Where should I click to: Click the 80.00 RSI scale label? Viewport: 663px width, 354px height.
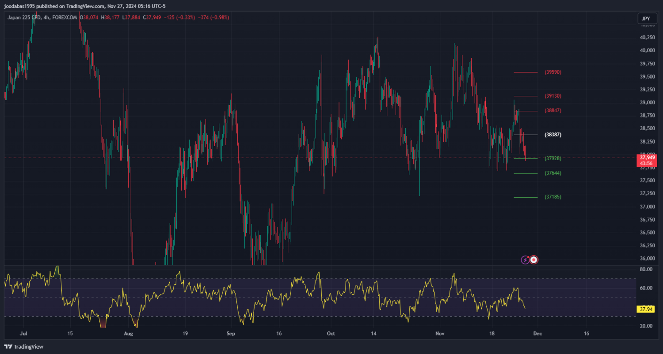(646, 269)
